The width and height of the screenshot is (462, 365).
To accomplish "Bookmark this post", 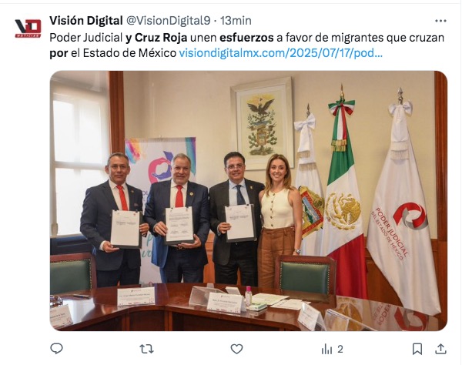I will tap(417, 349).
